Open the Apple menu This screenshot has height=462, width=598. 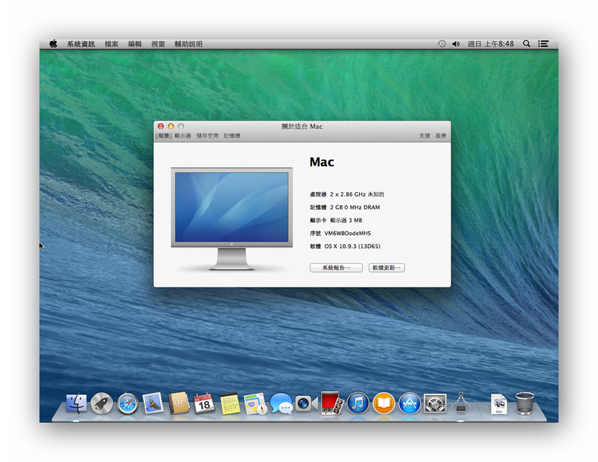click(53, 44)
